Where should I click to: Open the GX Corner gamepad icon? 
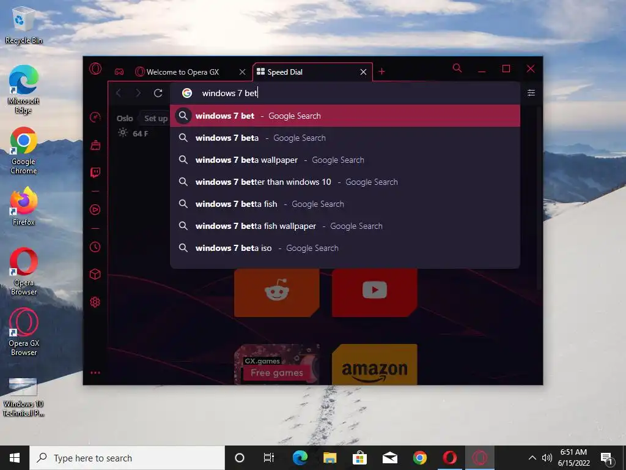[119, 72]
